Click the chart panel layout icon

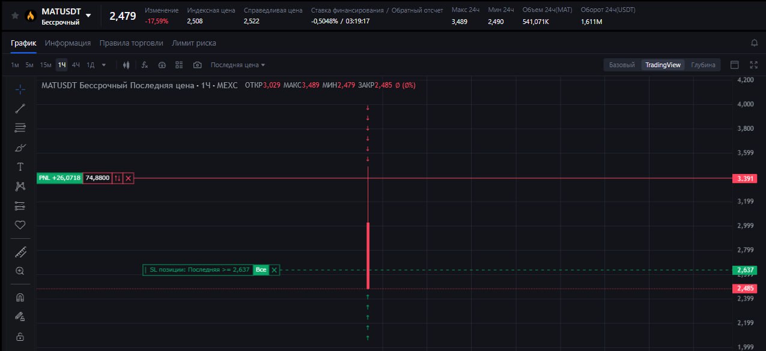coord(734,65)
